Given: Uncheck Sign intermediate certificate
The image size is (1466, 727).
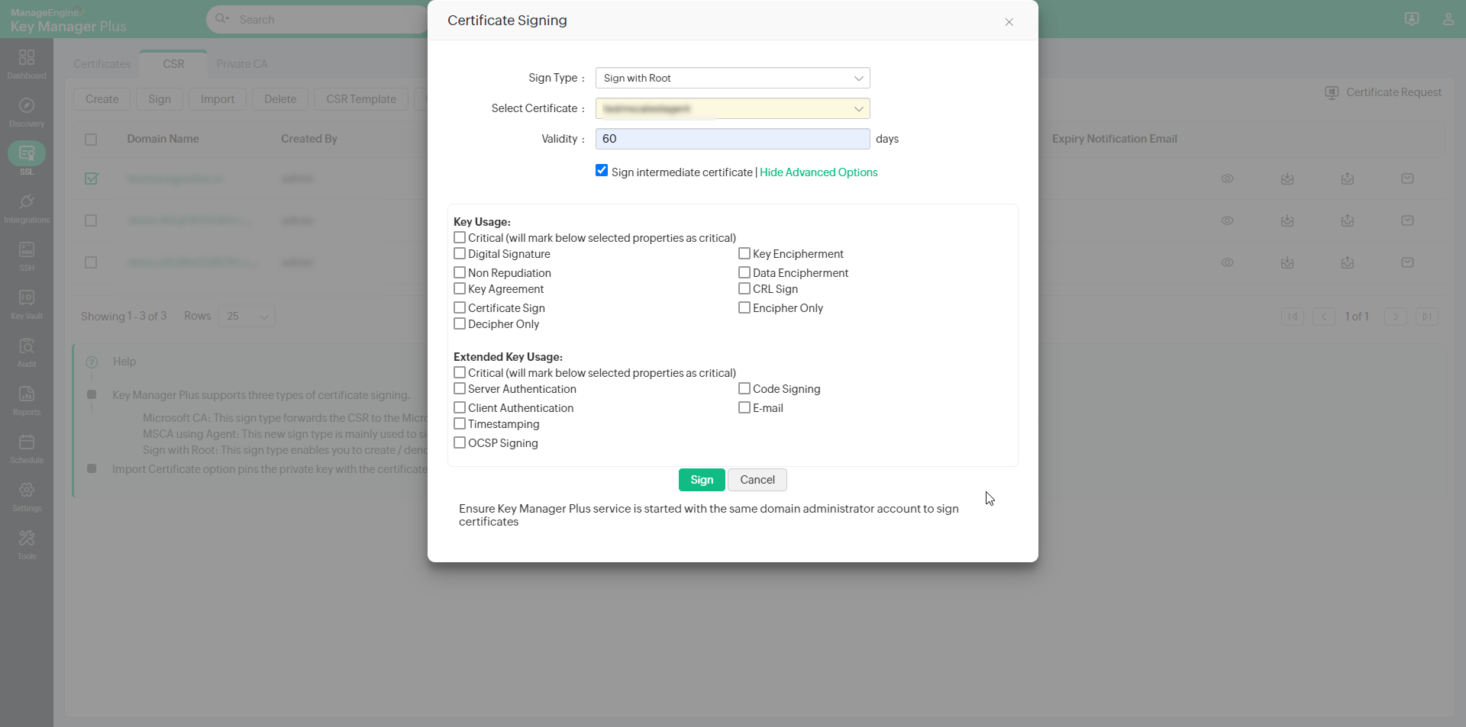Looking at the screenshot, I should tap(602, 170).
